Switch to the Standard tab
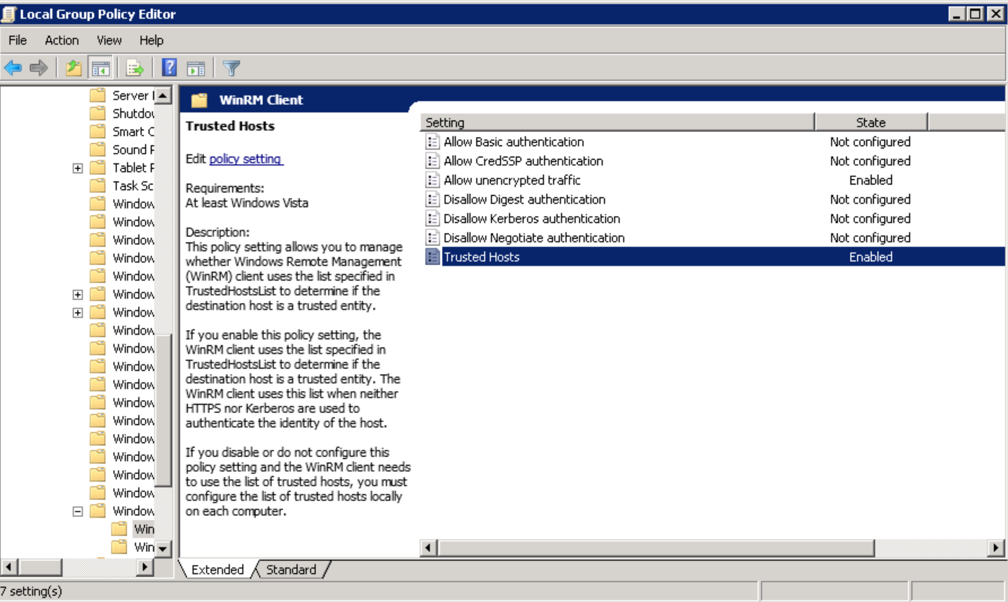The height and width of the screenshot is (602, 1008). click(x=291, y=569)
